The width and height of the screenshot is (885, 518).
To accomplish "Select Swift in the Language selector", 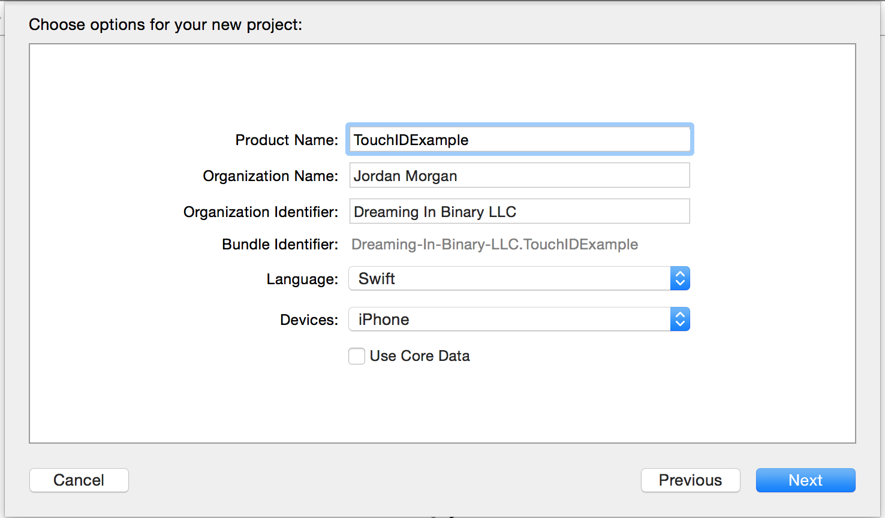I will click(x=376, y=278).
